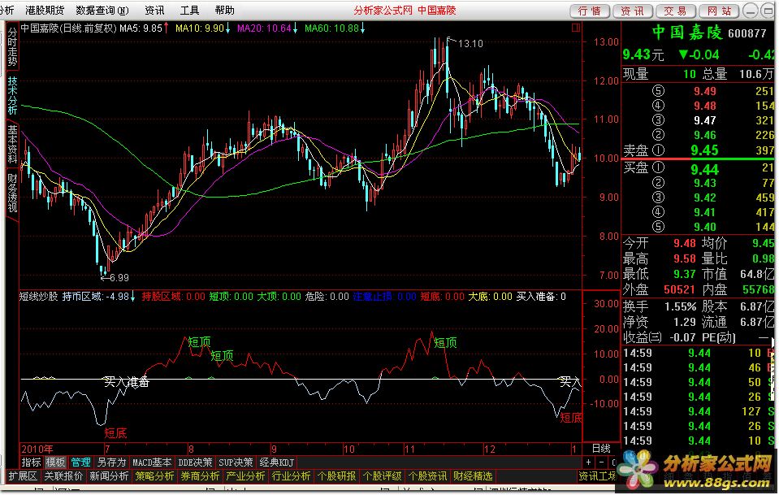
Task: Click the MA5: 9.85 label
Action: (x=141, y=28)
